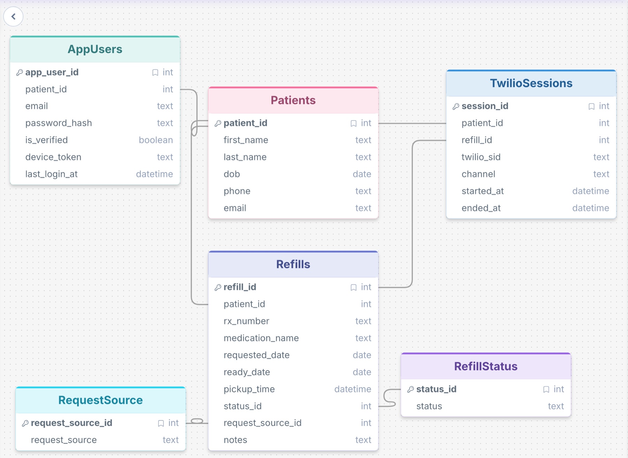Click the bookmark icon in RefillStatus status_id row
Screen dimensions: 628x458
(x=546, y=389)
